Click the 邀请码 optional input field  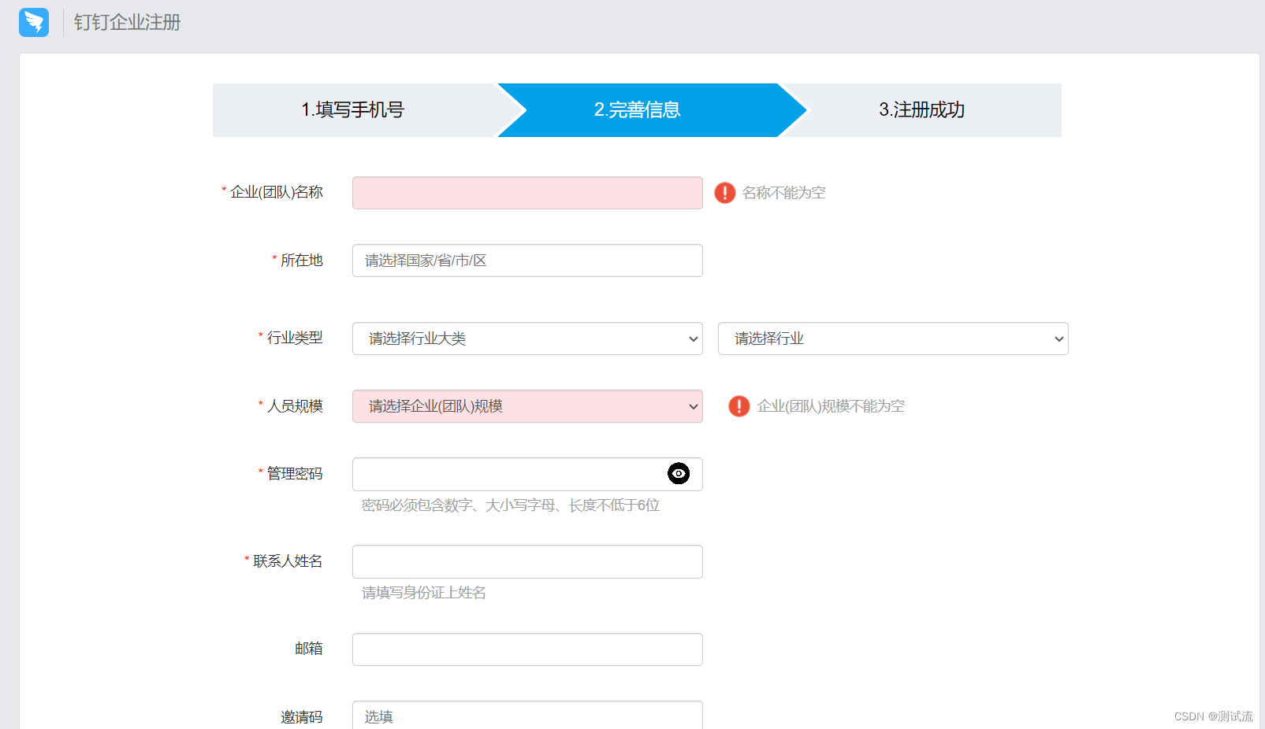click(527, 716)
